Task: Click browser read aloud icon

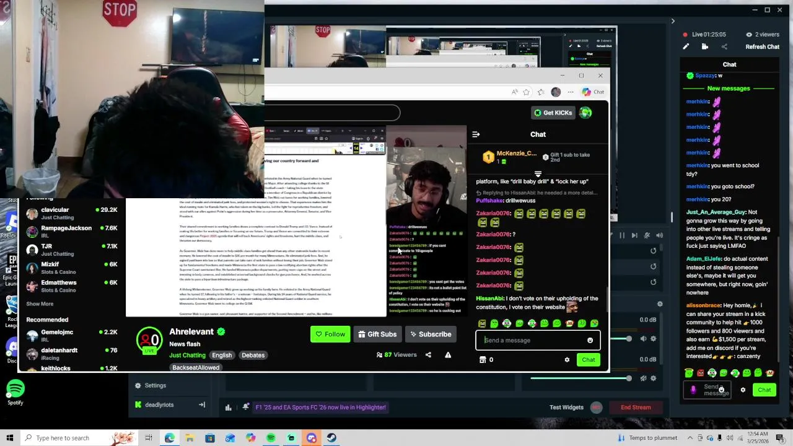Action: coord(514,92)
